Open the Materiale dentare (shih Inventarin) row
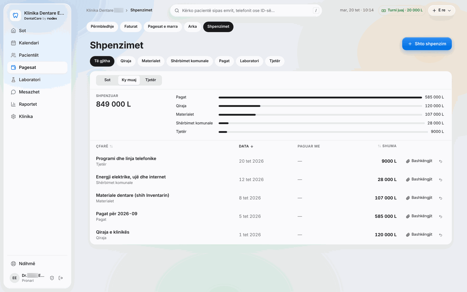467x292 pixels. 271,198
